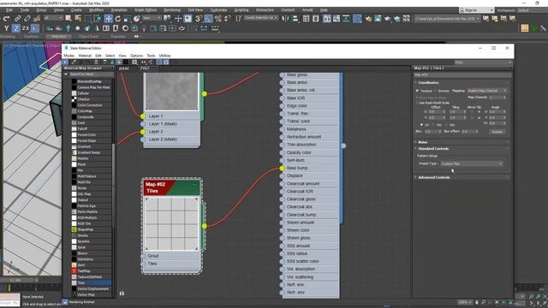Screen dimensions: 548x308
Task: Click the Redo arrow icon
Action: (6, 19)
